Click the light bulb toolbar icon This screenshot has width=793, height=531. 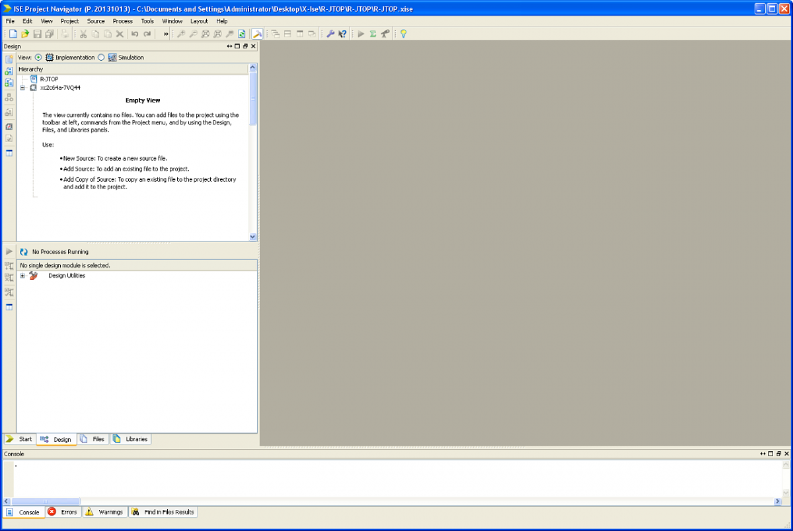pos(403,34)
